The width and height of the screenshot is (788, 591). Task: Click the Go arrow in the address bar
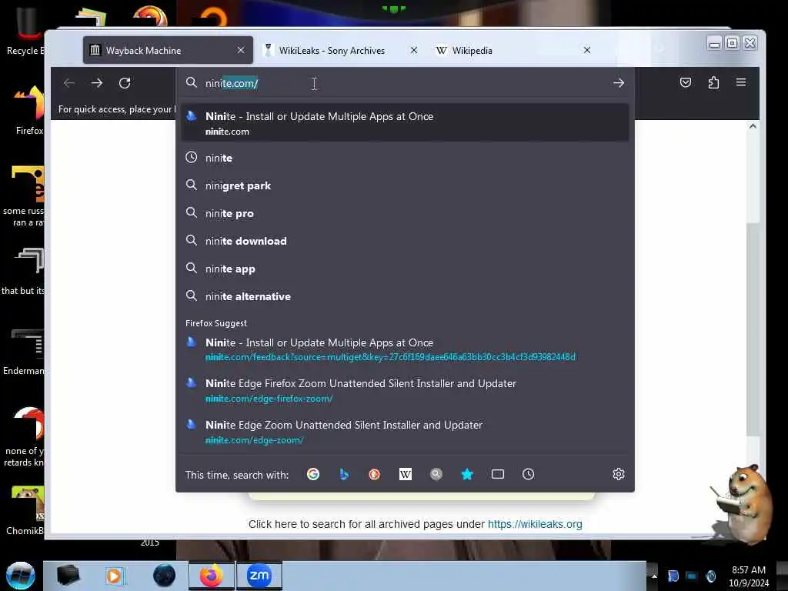[619, 83]
